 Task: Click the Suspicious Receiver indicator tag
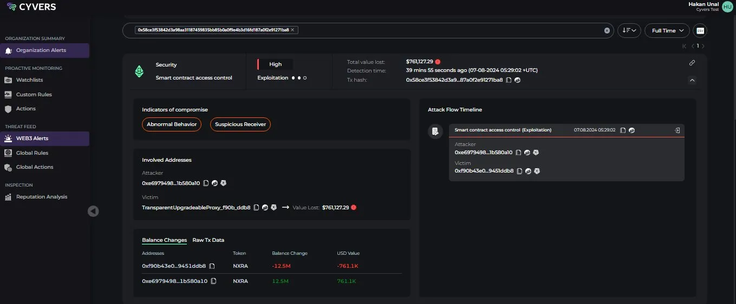[240, 124]
